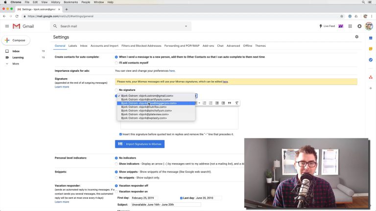Open the Accounts and Import tab
Viewport: 376px width, 211px height.
coord(104,46)
